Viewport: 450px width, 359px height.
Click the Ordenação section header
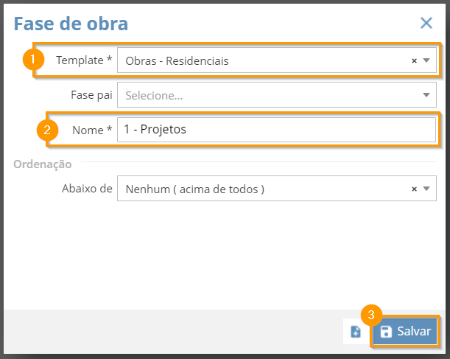pyautogui.click(x=43, y=164)
